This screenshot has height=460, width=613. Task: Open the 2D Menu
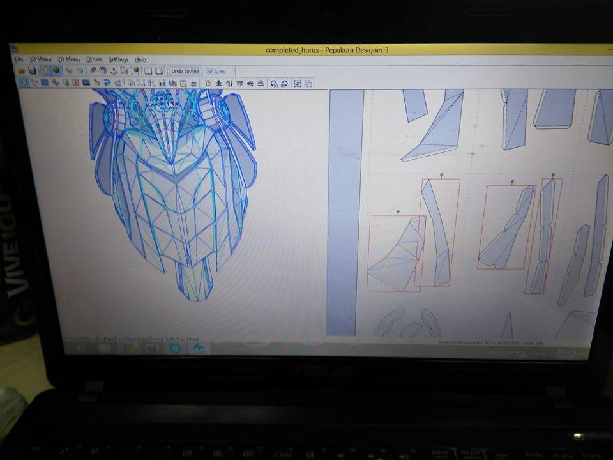tap(69, 59)
